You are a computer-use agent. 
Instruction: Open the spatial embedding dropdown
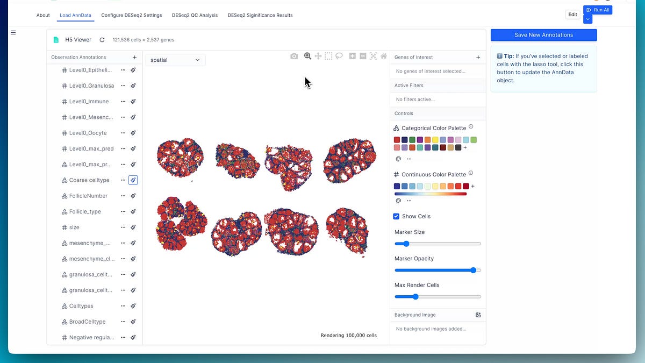pos(175,60)
